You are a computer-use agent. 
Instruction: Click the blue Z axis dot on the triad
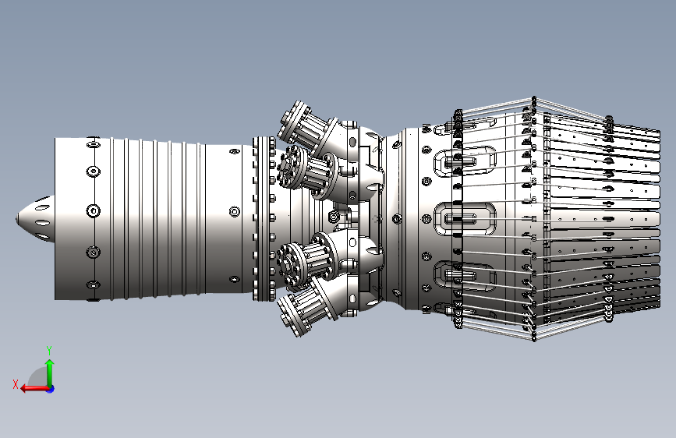(x=51, y=389)
